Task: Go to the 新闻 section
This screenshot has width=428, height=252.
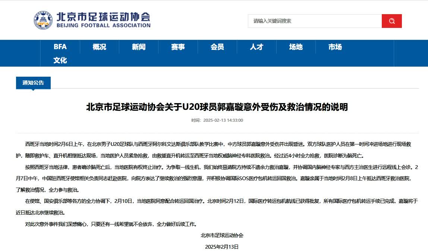Action: pyautogui.click(x=139, y=47)
